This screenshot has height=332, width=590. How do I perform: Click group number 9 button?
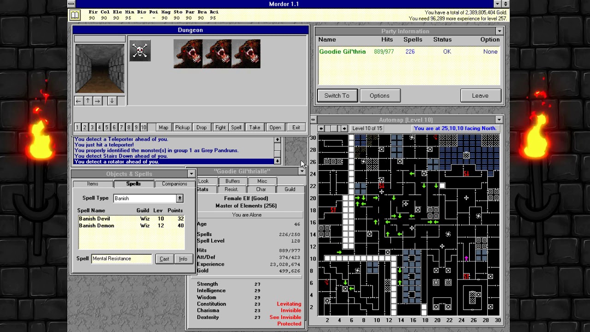pyautogui.click(x=136, y=128)
